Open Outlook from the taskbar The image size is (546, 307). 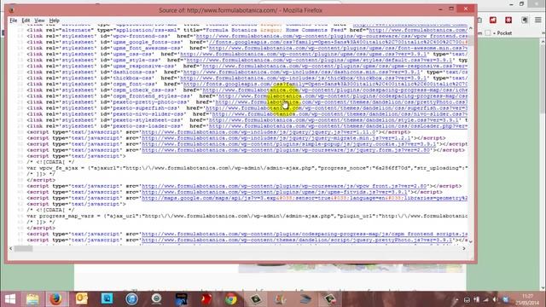[x=82, y=299]
